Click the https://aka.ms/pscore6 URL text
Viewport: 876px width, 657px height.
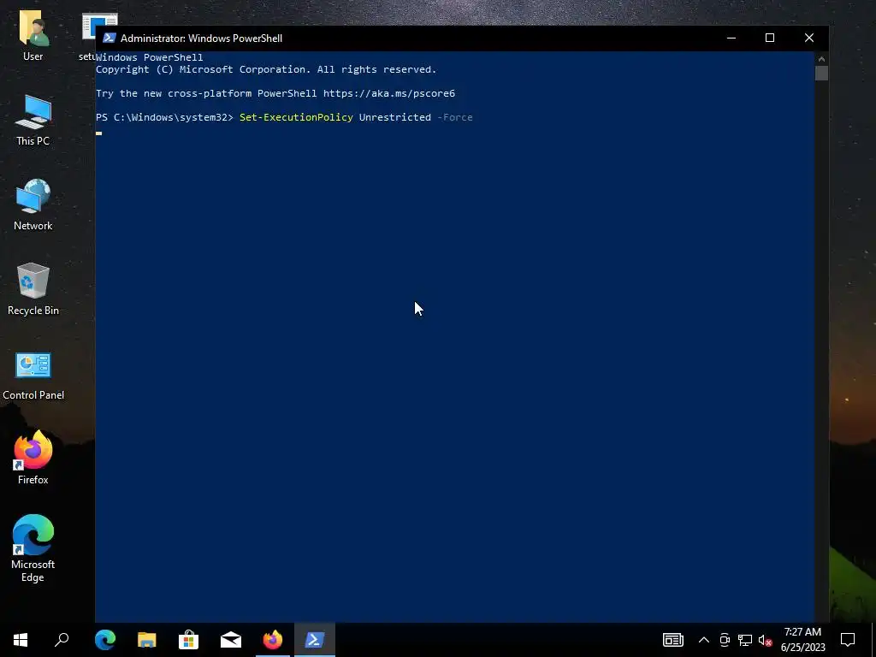point(389,93)
